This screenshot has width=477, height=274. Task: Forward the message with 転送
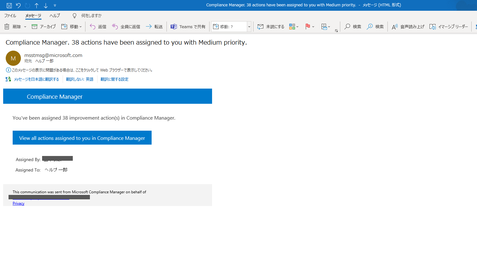pyautogui.click(x=154, y=27)
